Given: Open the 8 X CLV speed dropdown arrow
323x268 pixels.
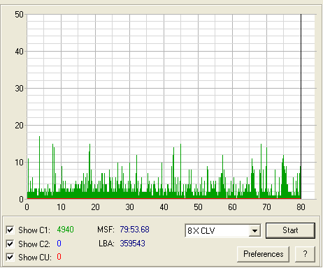Looking at the screenshot, I should point(254,230).
